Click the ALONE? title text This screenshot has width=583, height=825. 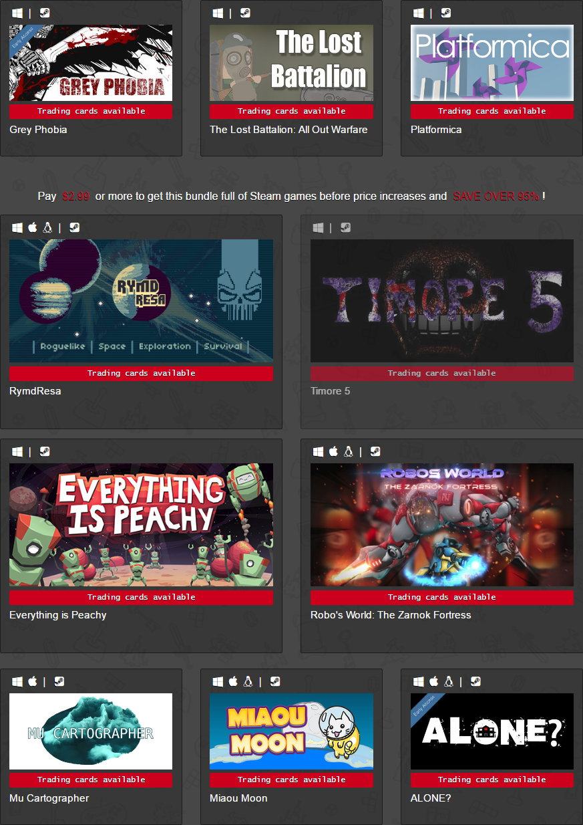431,798
